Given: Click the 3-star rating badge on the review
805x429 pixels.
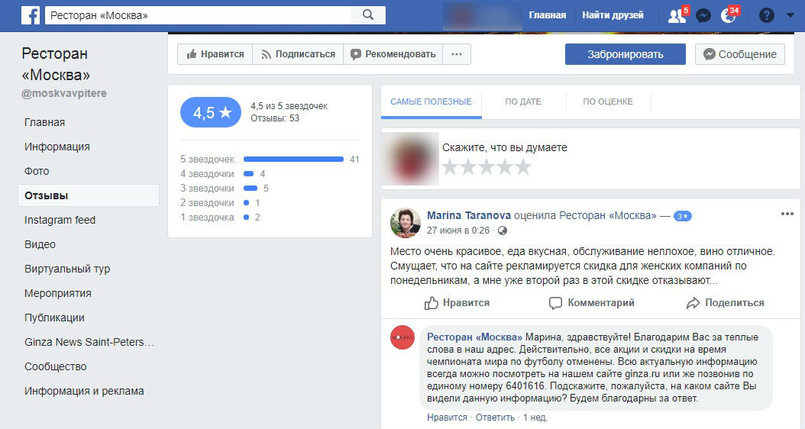Looking at the screenshot, I should (682, 216).
